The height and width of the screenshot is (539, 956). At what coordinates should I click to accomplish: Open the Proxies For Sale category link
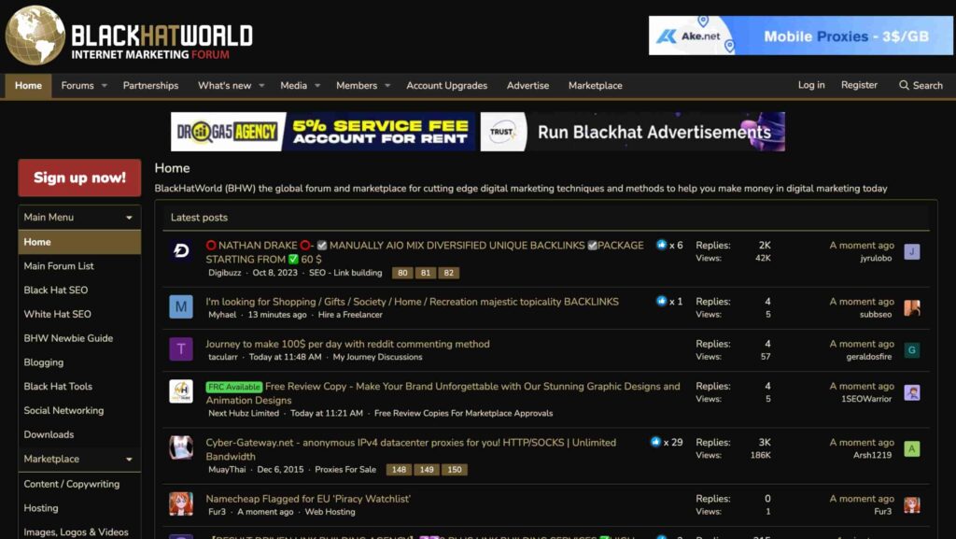345,470
